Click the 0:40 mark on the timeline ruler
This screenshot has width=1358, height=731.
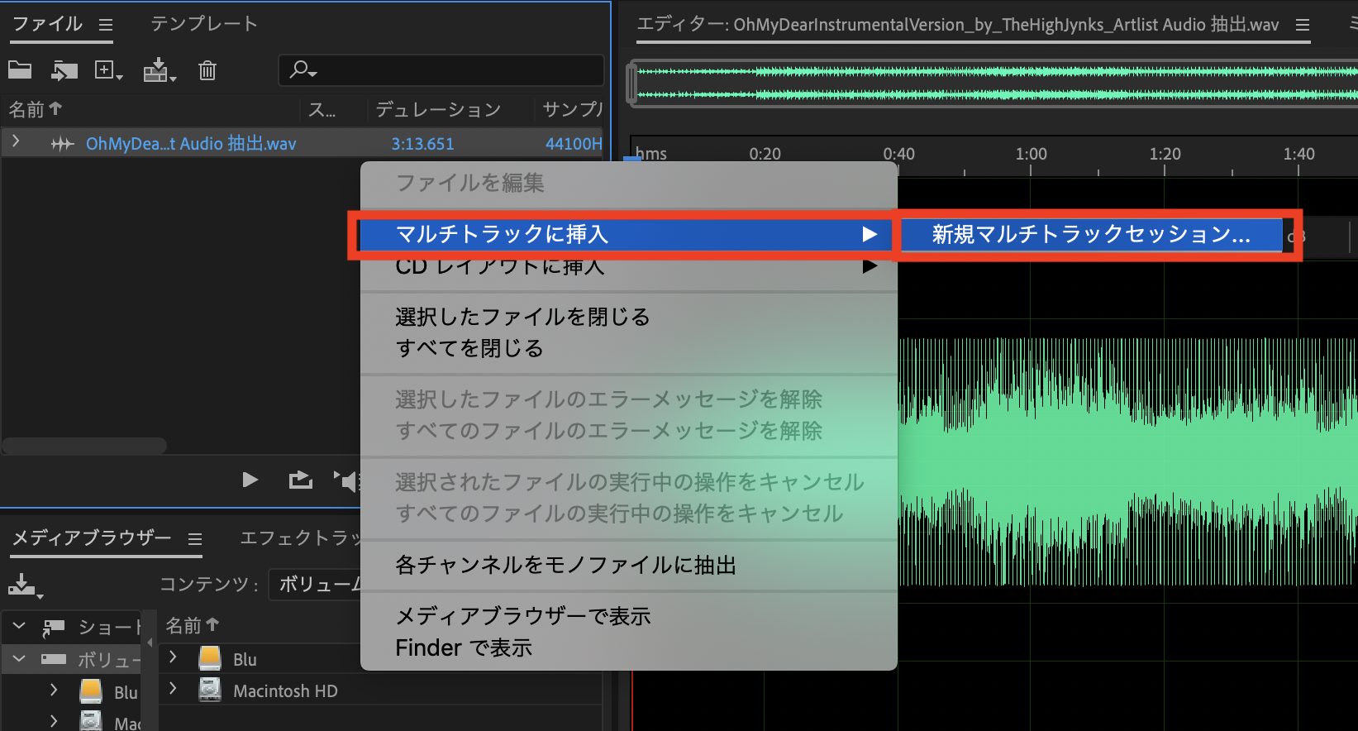click(x=898, y=154)
